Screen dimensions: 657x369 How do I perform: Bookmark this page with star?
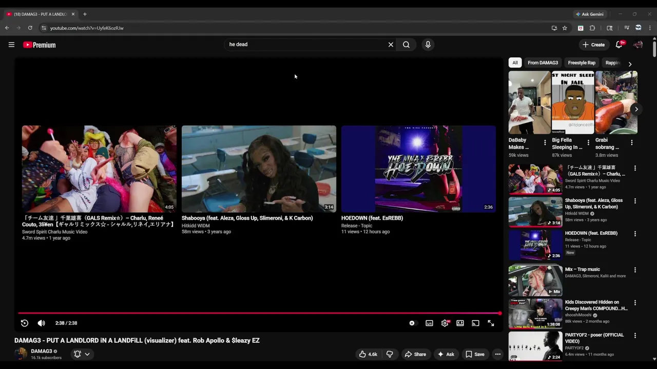565,28
